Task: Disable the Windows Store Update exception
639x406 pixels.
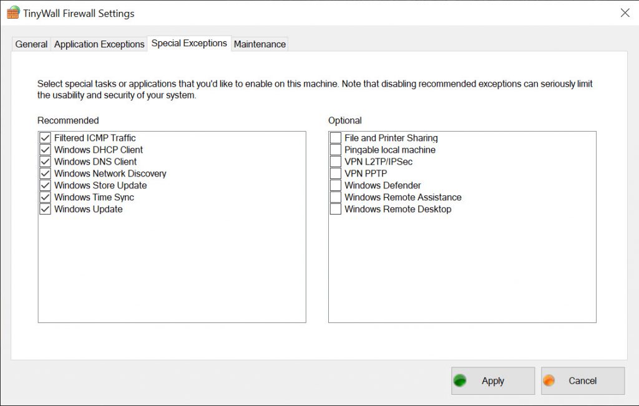Action: click(45, 185)
